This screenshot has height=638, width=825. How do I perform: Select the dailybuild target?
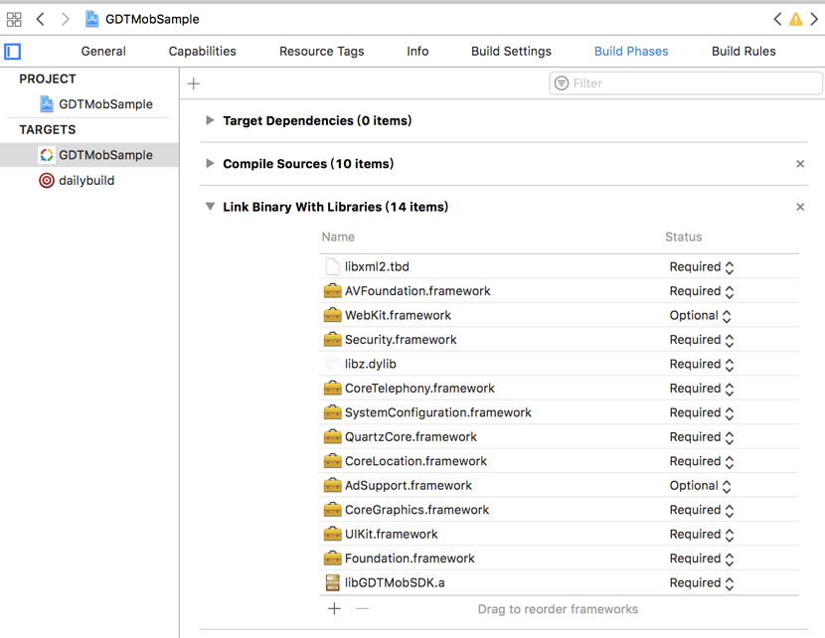coord(85,181)
